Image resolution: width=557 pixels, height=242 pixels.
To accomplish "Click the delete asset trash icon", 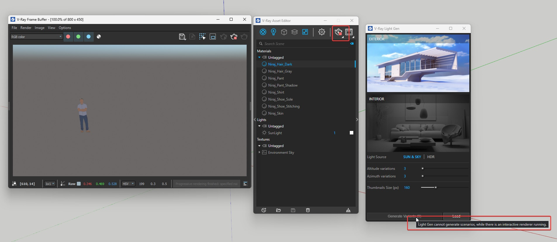I will 308,210.
